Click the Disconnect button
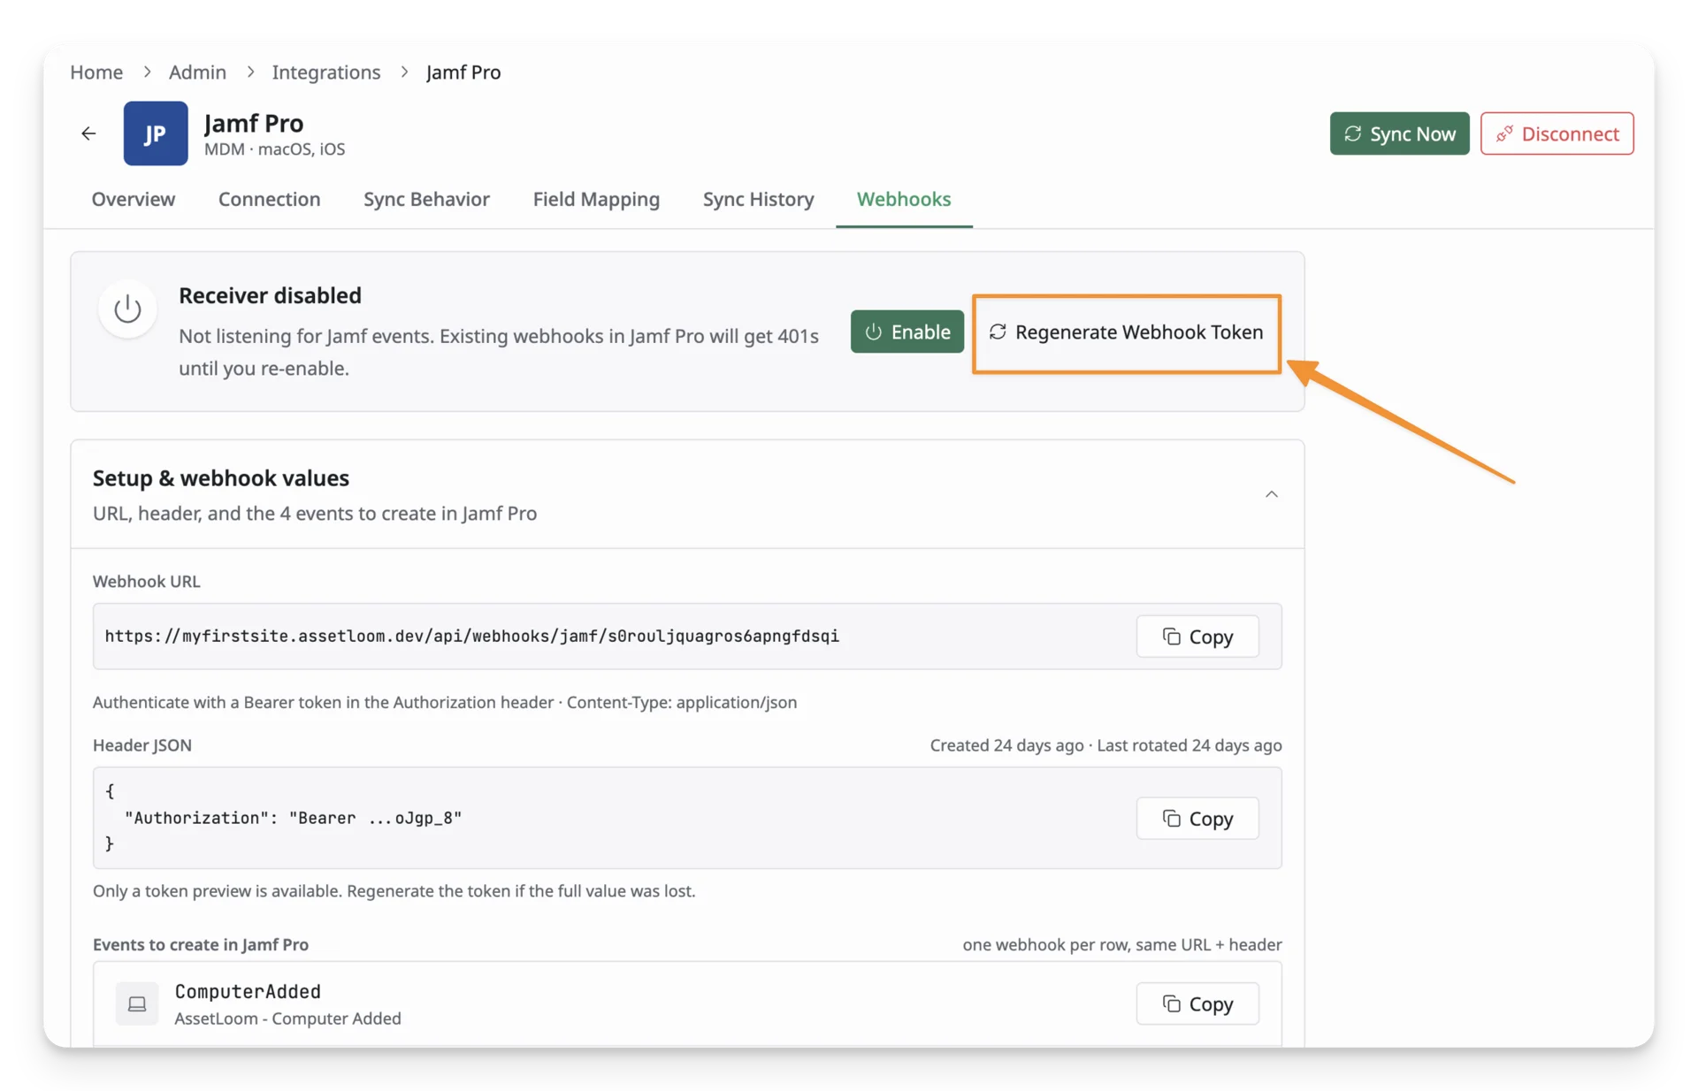Image resolution: width=1698 pixels, height=1091 pixels. coord(1556,134)
